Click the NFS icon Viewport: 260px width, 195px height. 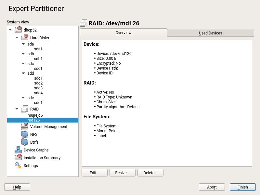pyautogui.click(x=25, y=134)
